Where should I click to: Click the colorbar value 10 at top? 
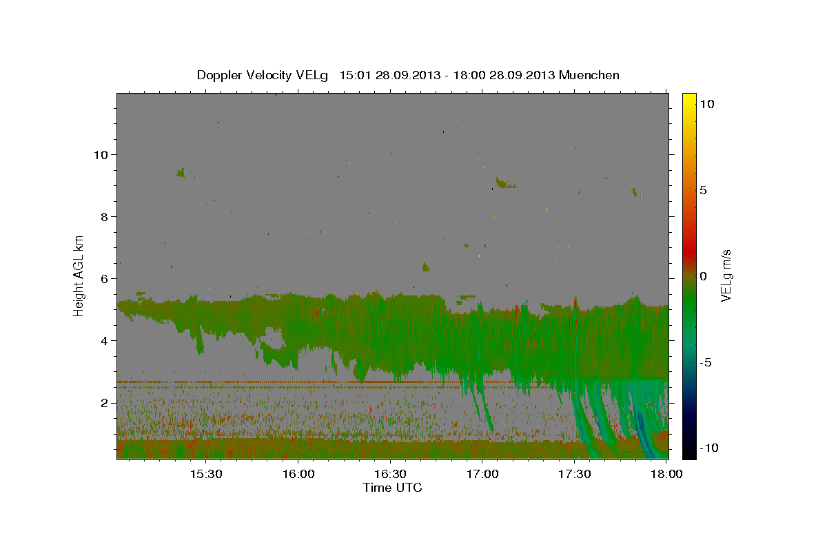tap(706, 104)
